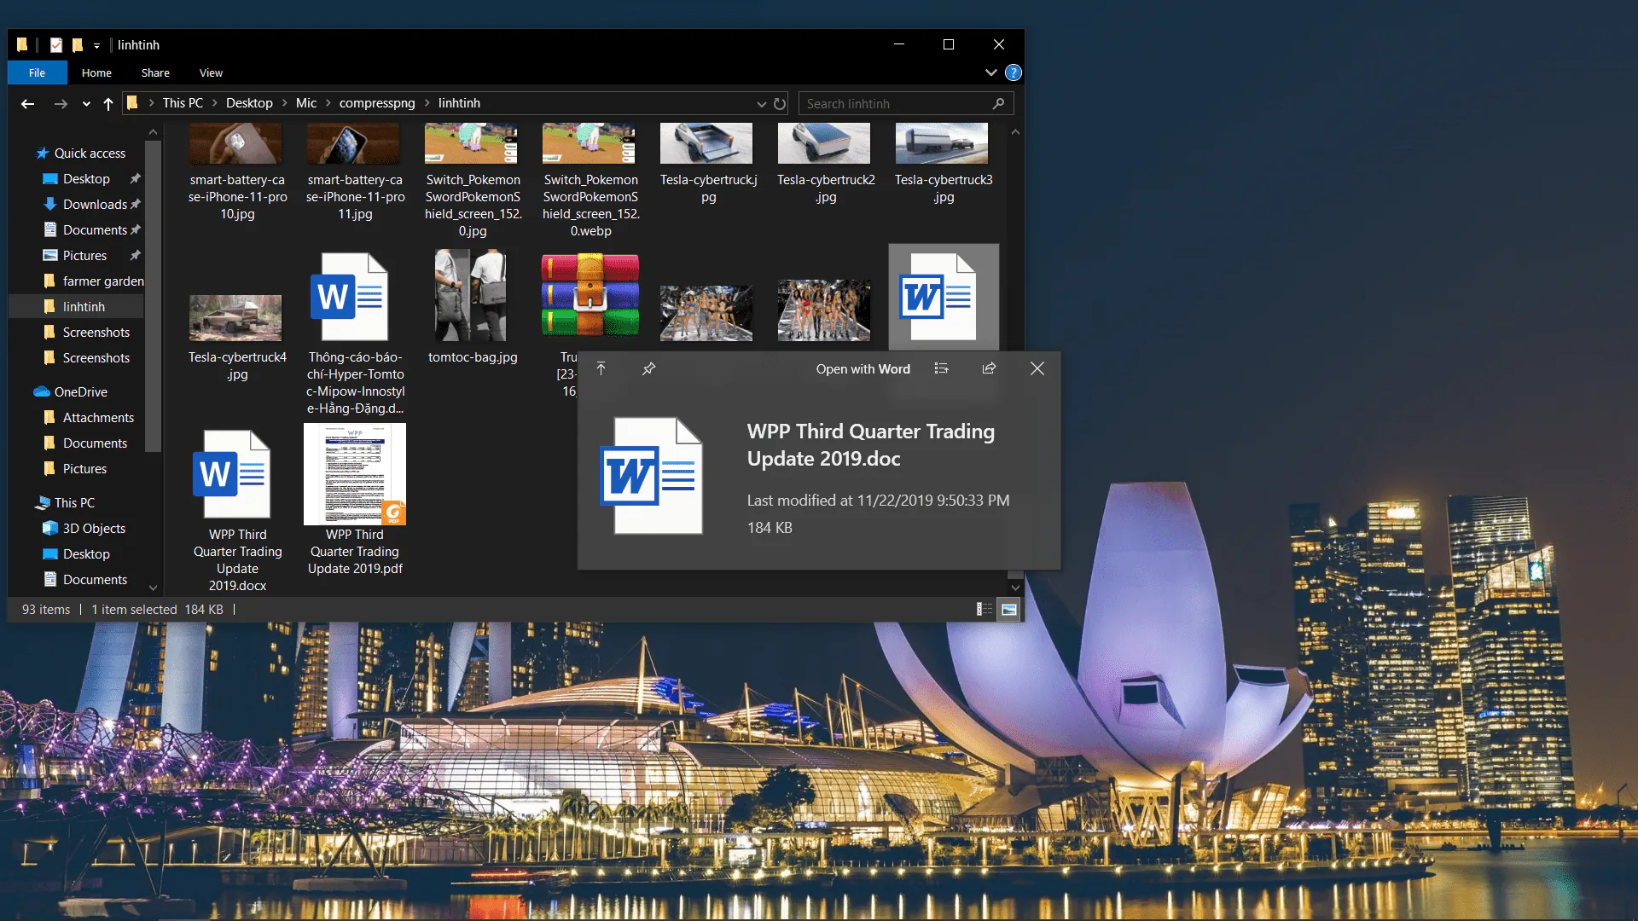This screenshot has width=1638, height=921.
Task: Open Downloads in navigation pane
Action: click(95, 204)
